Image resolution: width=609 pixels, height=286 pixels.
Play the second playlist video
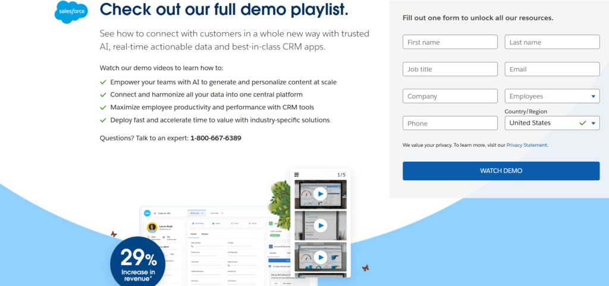pos(320,225)
